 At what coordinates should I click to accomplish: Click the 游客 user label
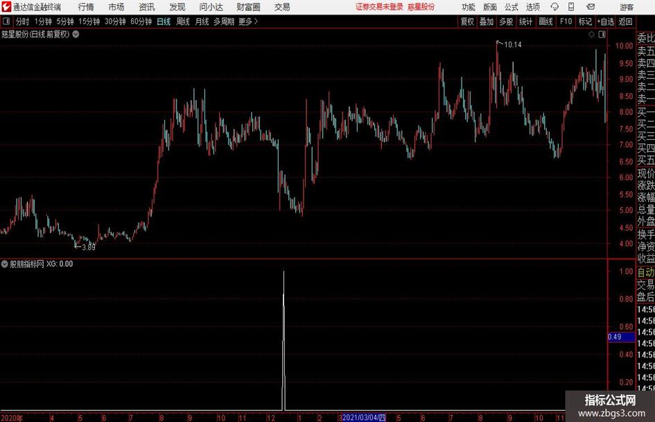pos(627,7)
